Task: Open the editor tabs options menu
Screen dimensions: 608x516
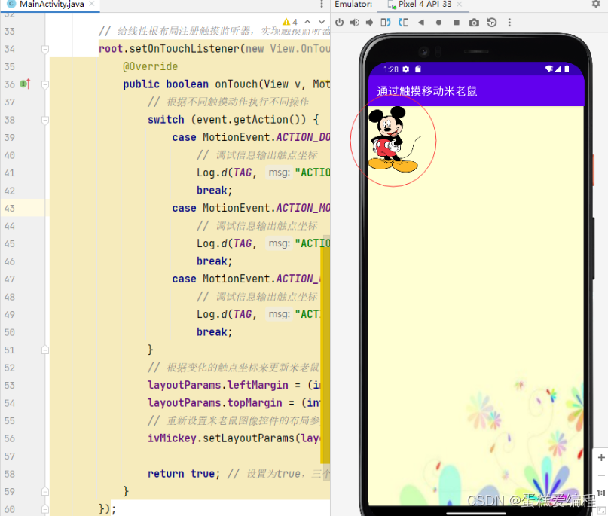Action: (x=322, y=5)
